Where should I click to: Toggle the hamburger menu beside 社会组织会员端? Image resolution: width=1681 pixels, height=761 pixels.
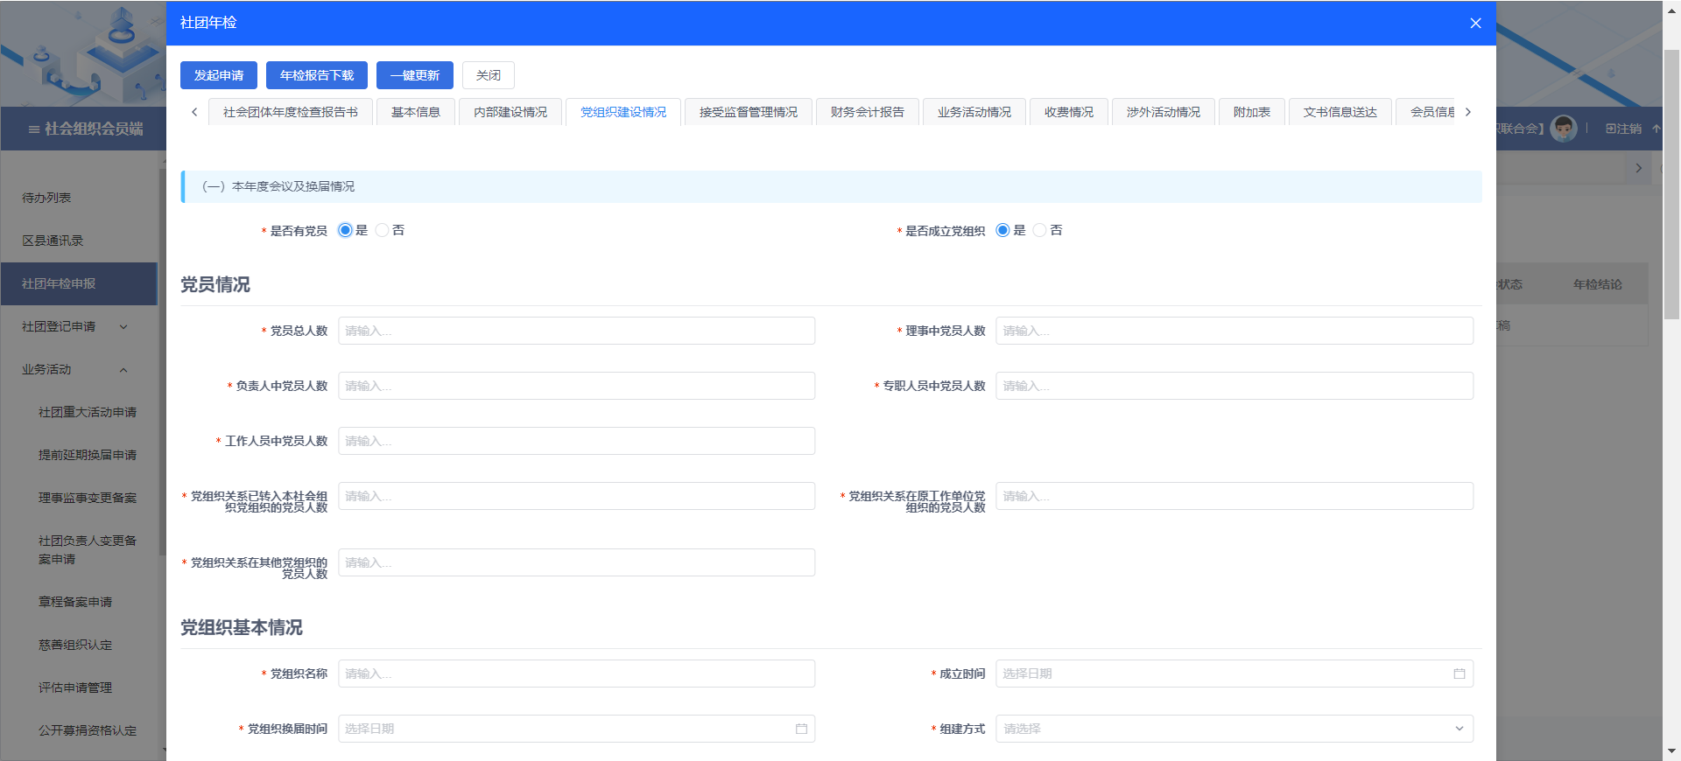pos(33,129)
